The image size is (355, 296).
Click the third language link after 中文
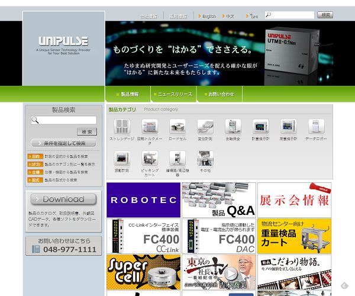(252, 16)
